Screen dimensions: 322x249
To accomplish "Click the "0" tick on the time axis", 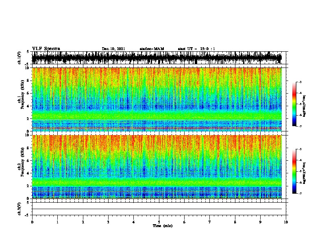I will click(x=32, y=222).
